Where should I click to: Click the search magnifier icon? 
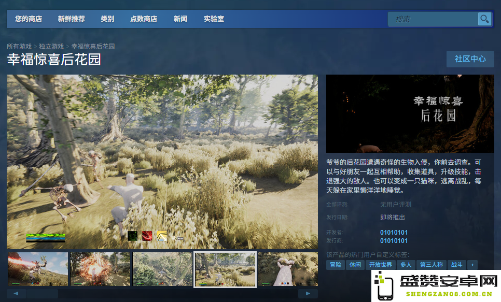coord(484,19)
